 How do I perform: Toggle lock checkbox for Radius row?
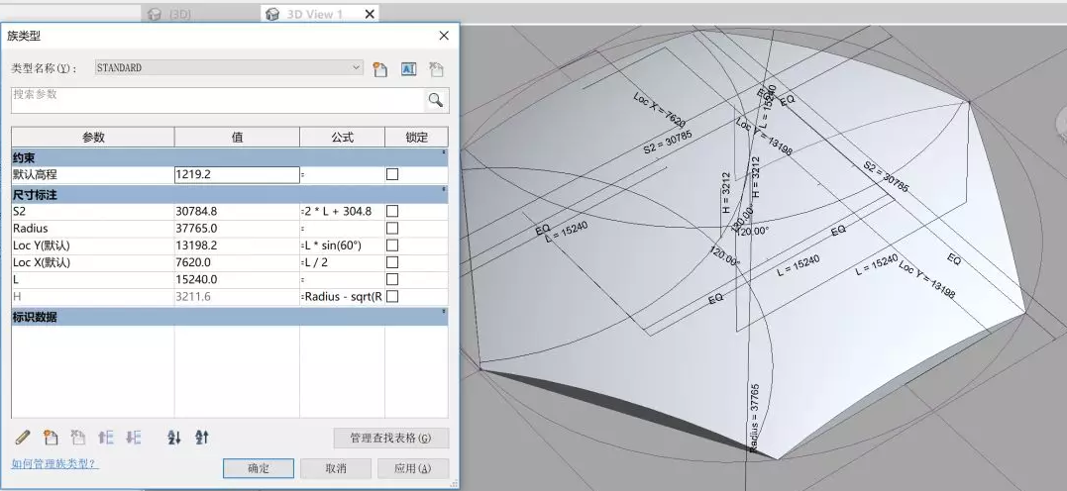pos(392,228)
